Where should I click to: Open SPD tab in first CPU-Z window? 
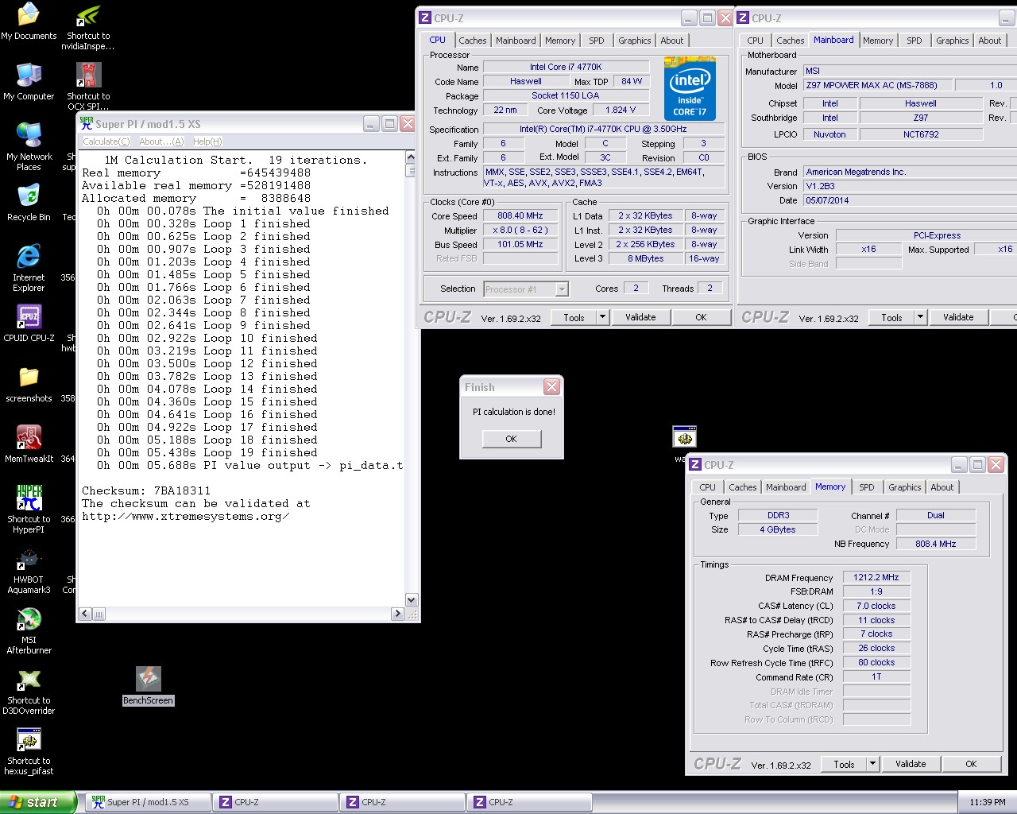597,41
